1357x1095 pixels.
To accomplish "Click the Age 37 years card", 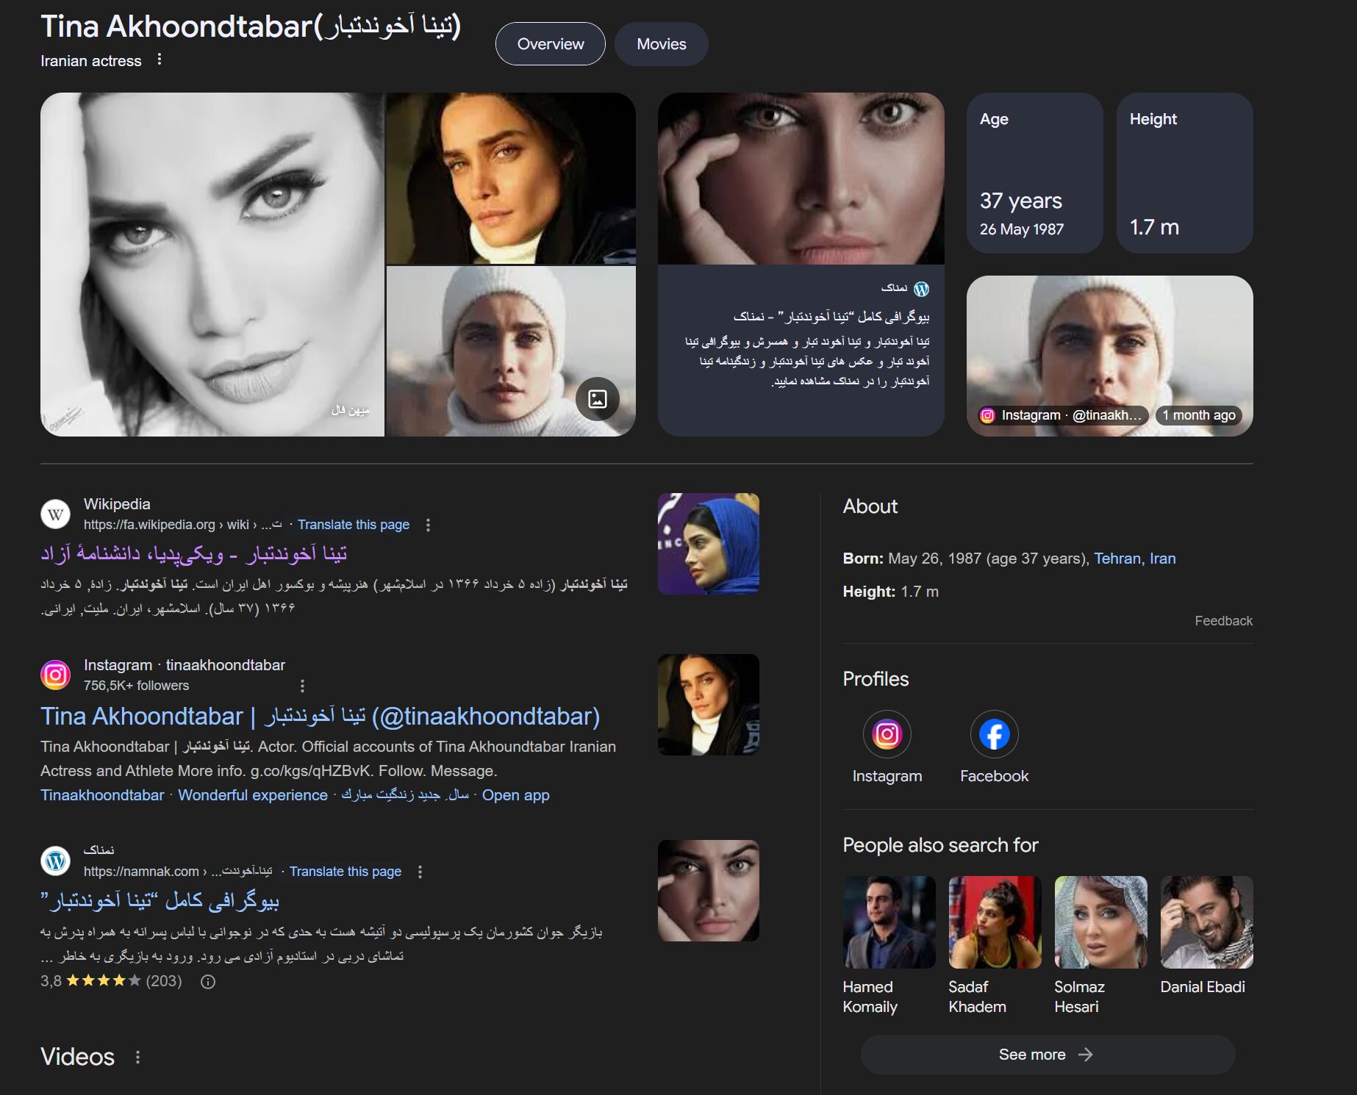I will coord(1034,173).
